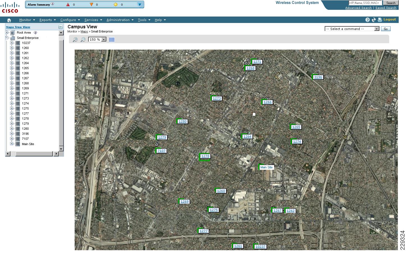Click the refresh page icon

(x=374, y=20)
